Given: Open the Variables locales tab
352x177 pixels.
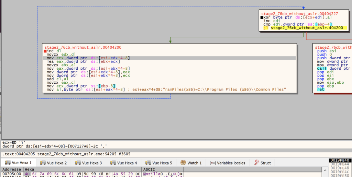Looking at the screenshot, I should 228,163.
